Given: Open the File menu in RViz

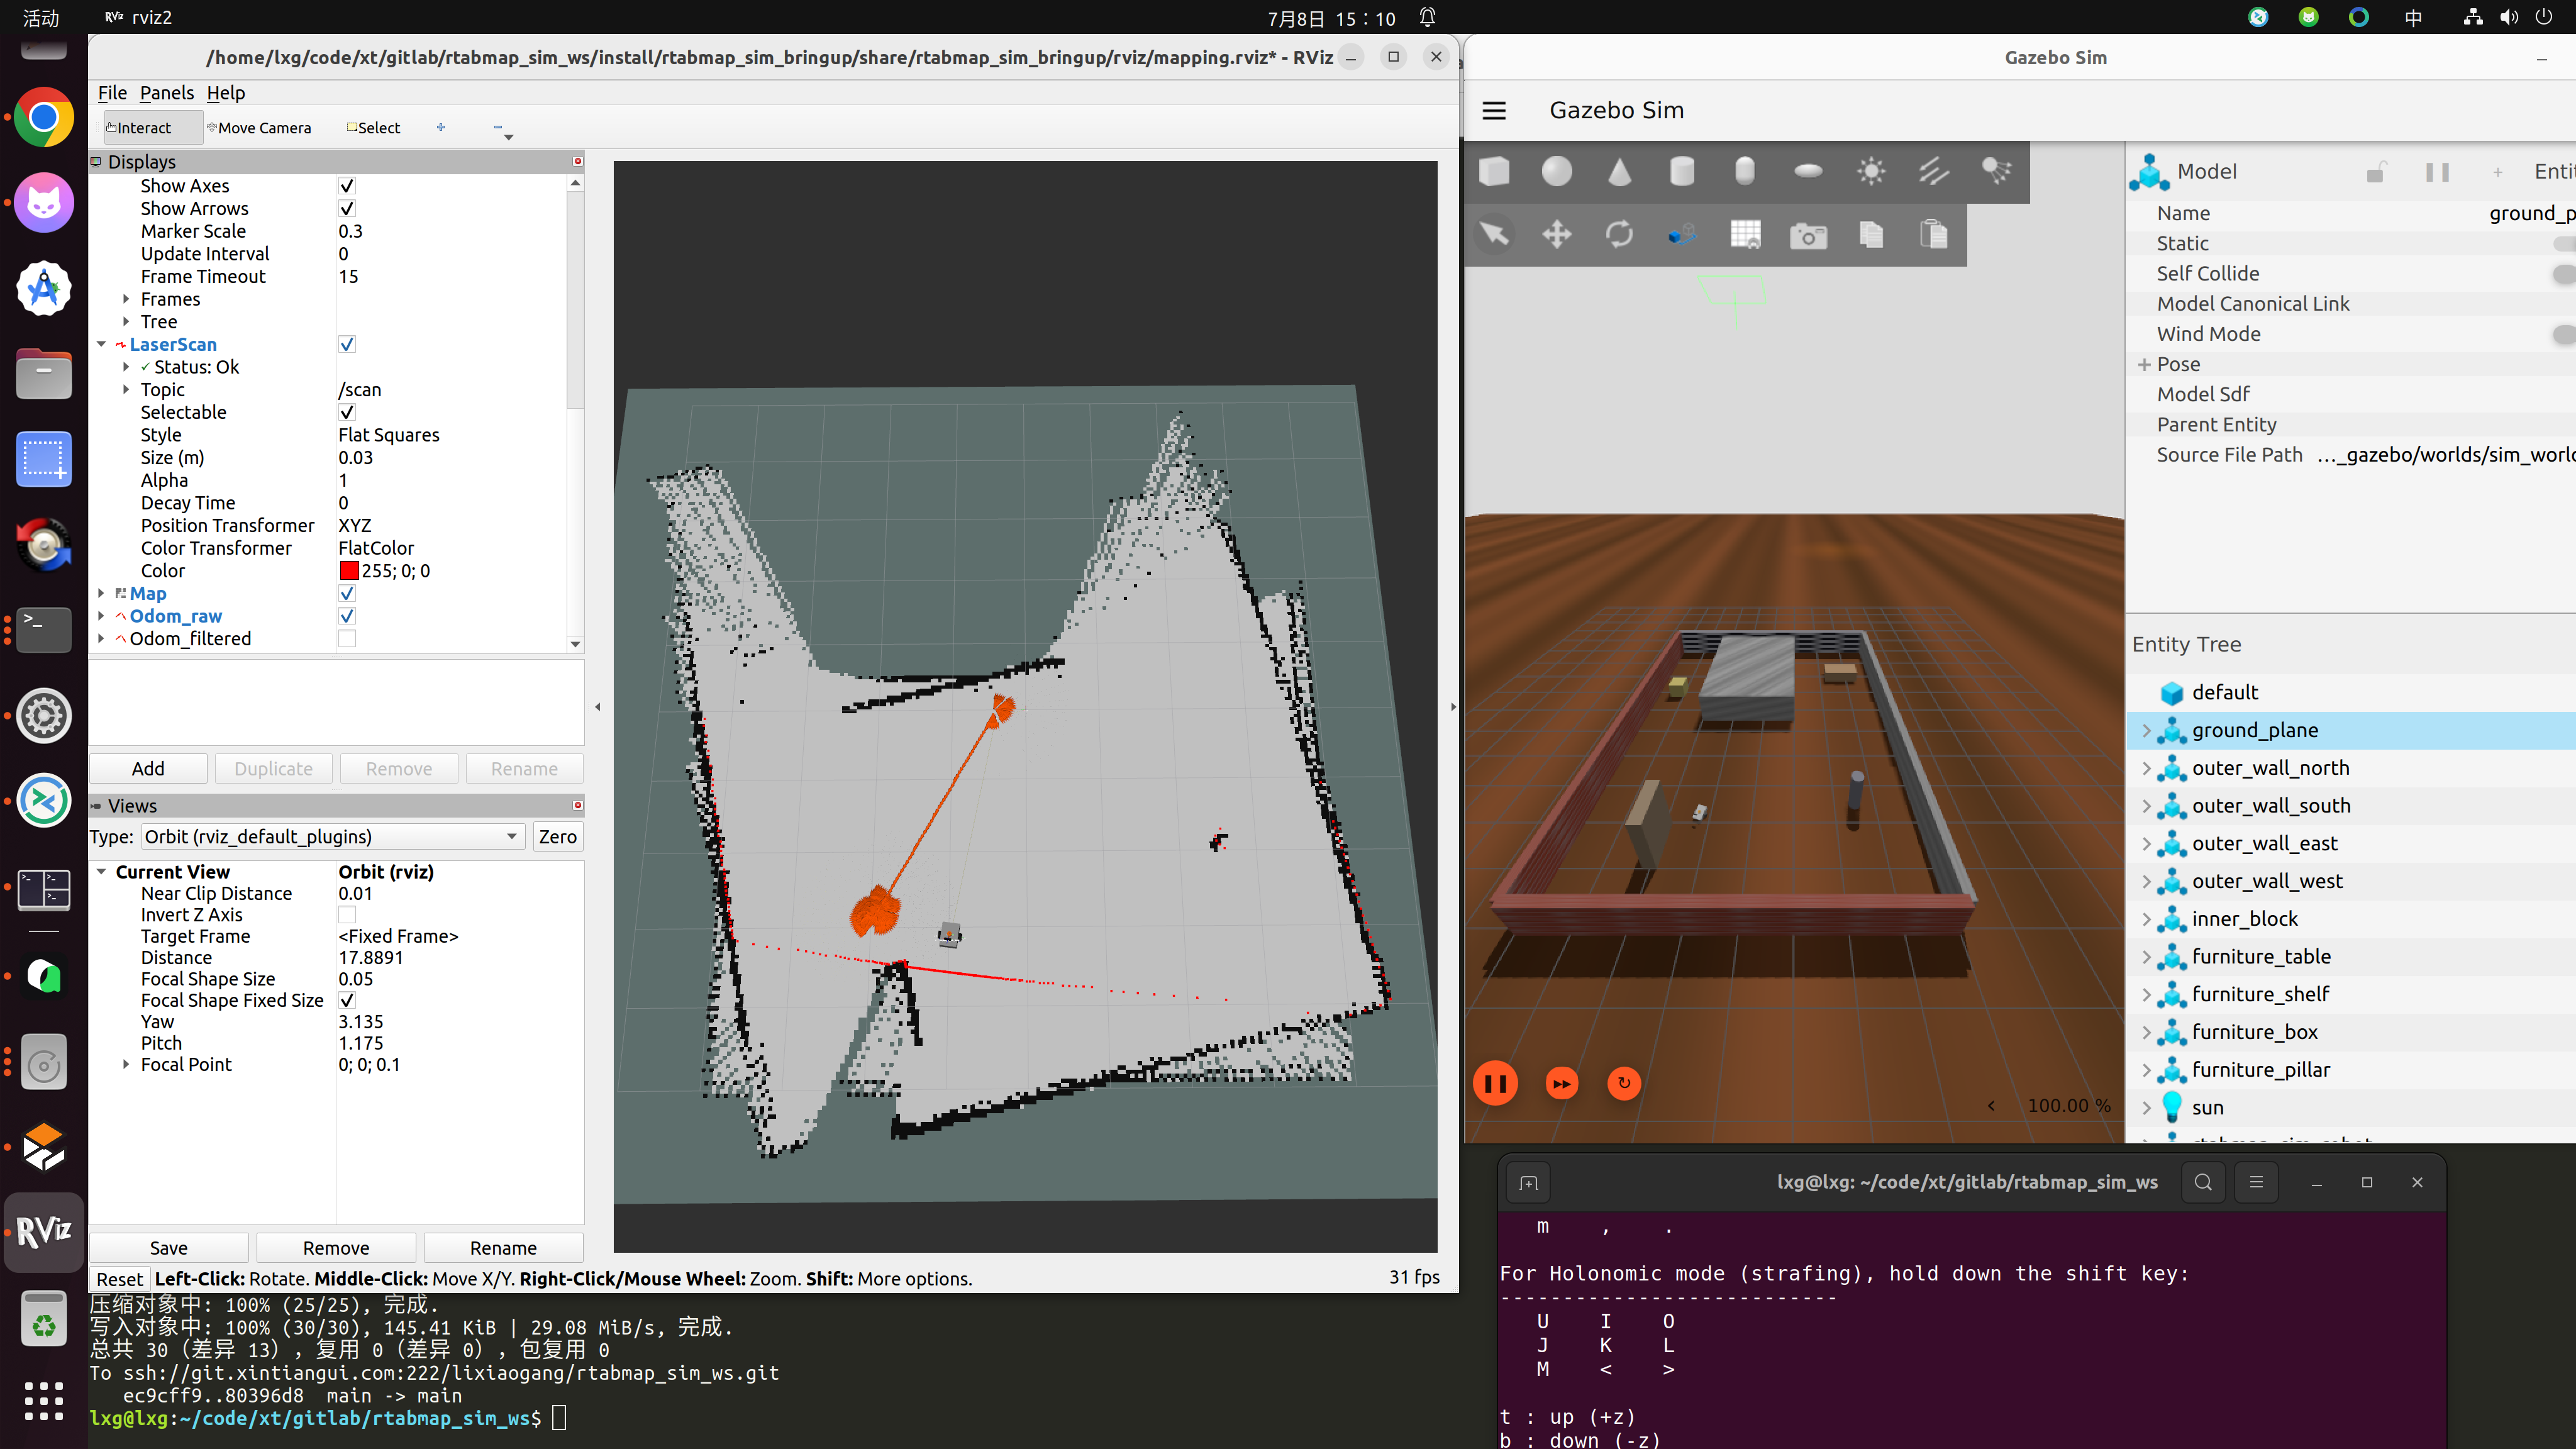Looking at the screenshot, I should tap(112, 93).
